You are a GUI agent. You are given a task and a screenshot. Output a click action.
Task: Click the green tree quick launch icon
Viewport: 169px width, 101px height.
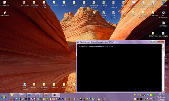[41, 99]
